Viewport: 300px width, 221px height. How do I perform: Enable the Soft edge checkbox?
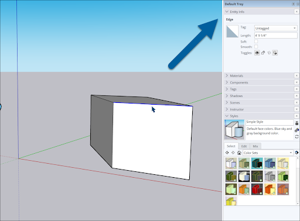coord(256,42)
